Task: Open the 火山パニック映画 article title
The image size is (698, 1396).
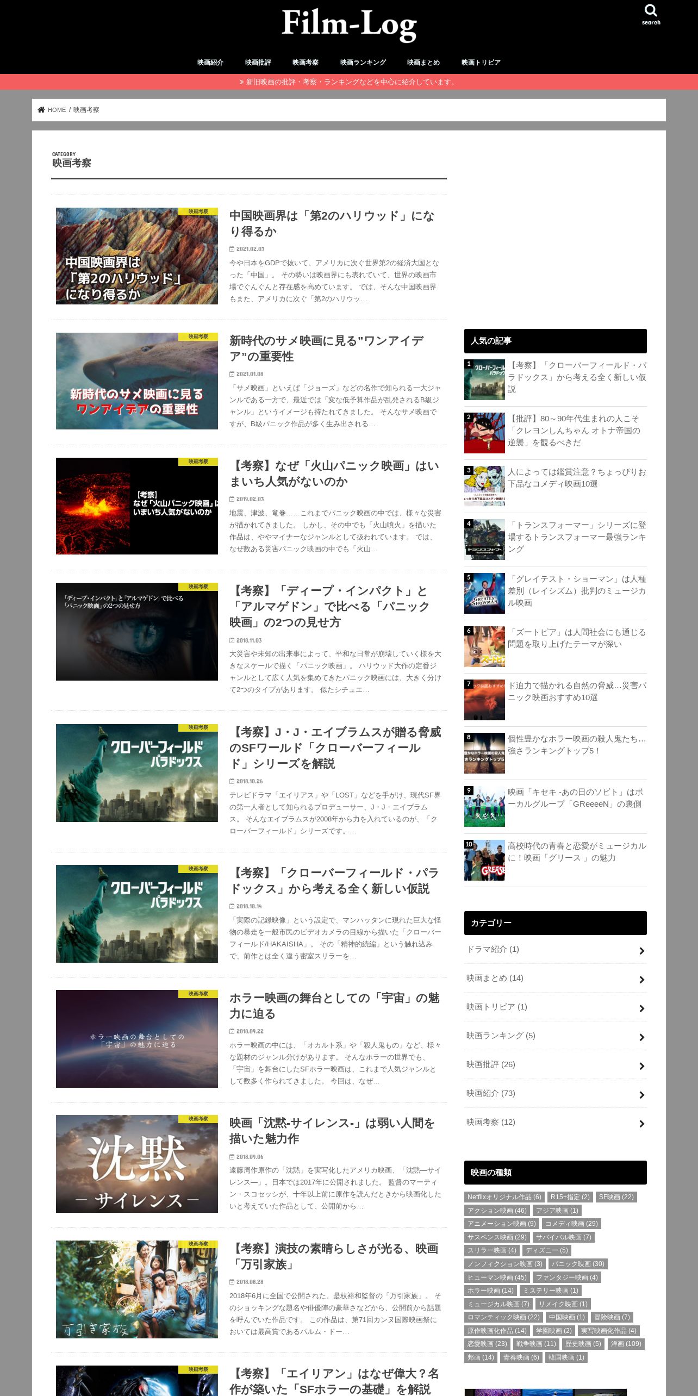Action: click(x=334, y=473)
